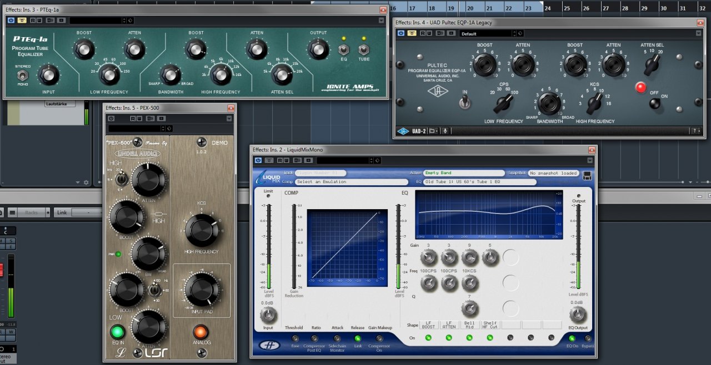Select LiquidMix LF ATTEN shape button
This screenshot has width=711, height=365.
click(449, 325)
